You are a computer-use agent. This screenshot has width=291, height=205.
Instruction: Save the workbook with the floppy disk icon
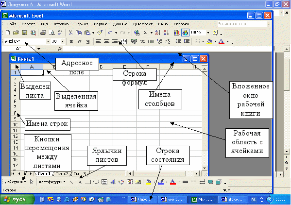coord(24,33)
